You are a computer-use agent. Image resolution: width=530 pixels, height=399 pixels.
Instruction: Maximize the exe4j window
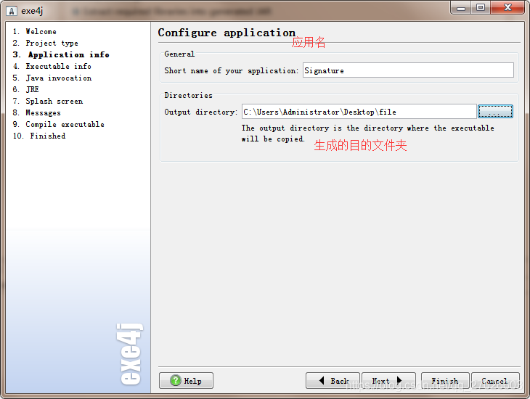pos(481,8)
